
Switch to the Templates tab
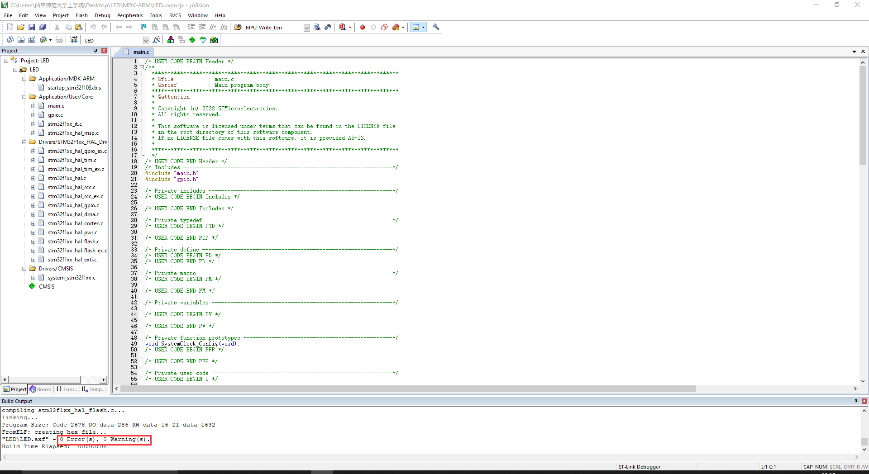pyautogui.click(x=94, y=389)
